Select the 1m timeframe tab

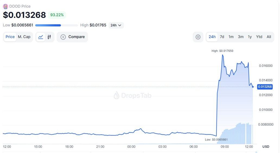[x=231, y=37]
